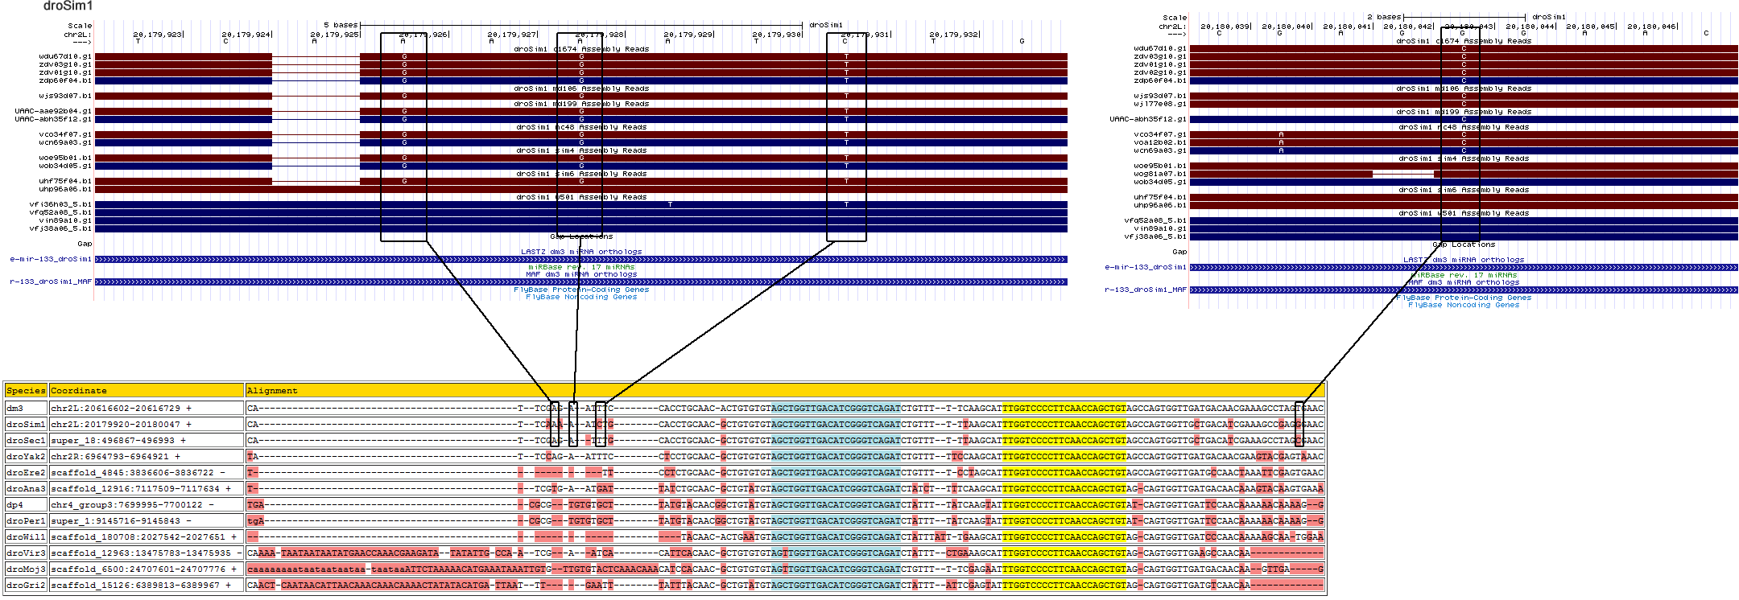This screenshot has width=1739, height=600.
Task: Select the voa12b02.b1 read label
Action: pyautogui.click(x=1159, y=142)
